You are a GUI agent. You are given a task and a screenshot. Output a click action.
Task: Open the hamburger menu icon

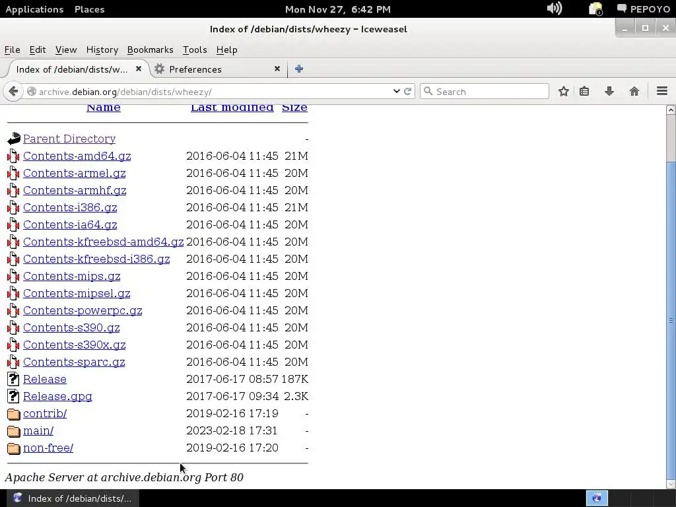click(x=662, y=91)
